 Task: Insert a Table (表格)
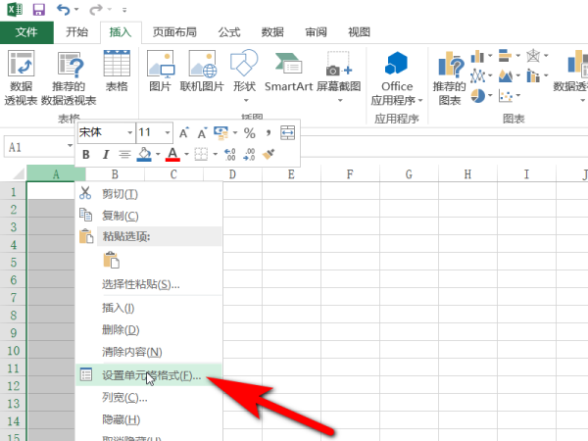point(117,72)
